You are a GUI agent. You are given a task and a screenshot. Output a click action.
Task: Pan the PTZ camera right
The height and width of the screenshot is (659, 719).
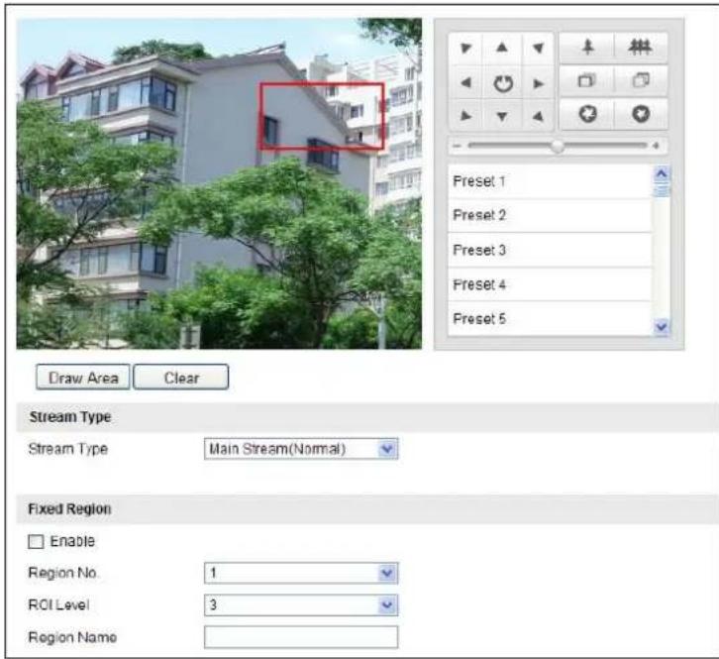[539, 83]
